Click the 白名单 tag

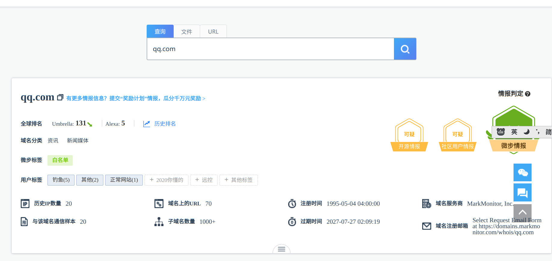(x=60, y=160)
